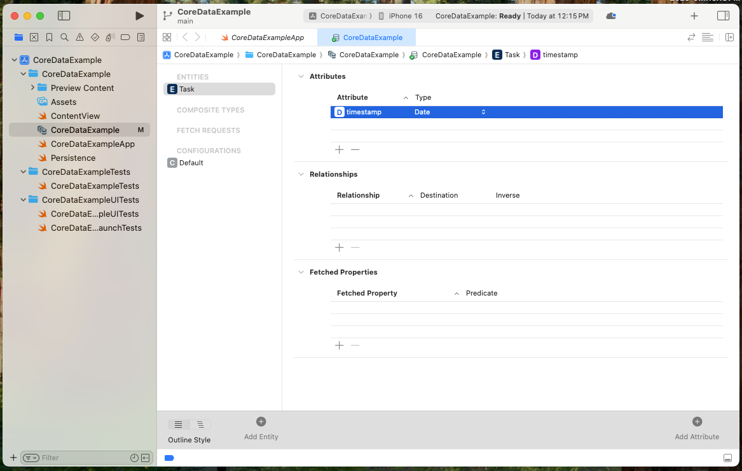Remove the selected attribute with minus
742x471 pixels.
355,150
